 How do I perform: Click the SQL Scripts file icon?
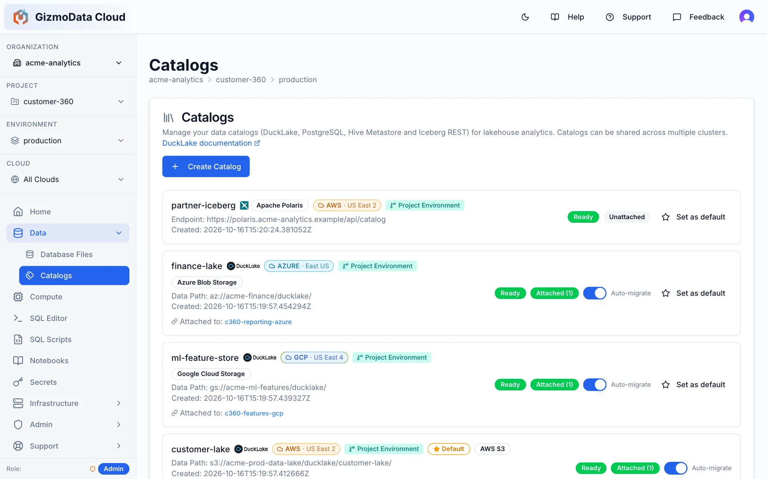coord(18,339)
